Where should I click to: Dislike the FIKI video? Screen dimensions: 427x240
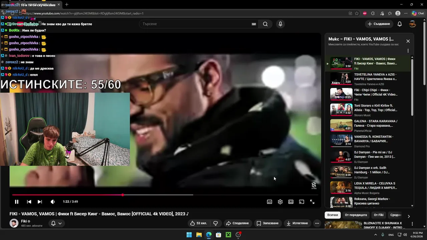click(216, 223)
